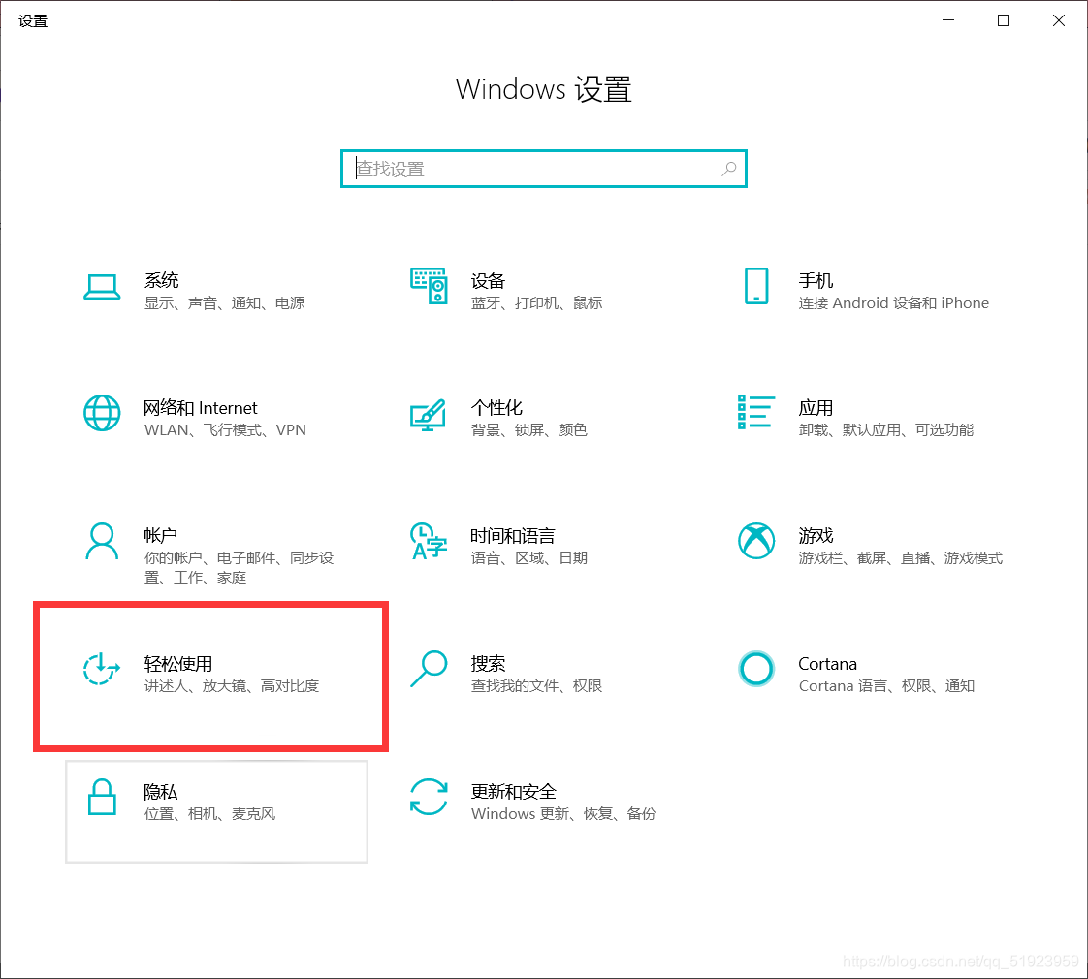Click the list icon for 应用
1088x979 pixels.
pyautogui.click(x=755, y=411)
